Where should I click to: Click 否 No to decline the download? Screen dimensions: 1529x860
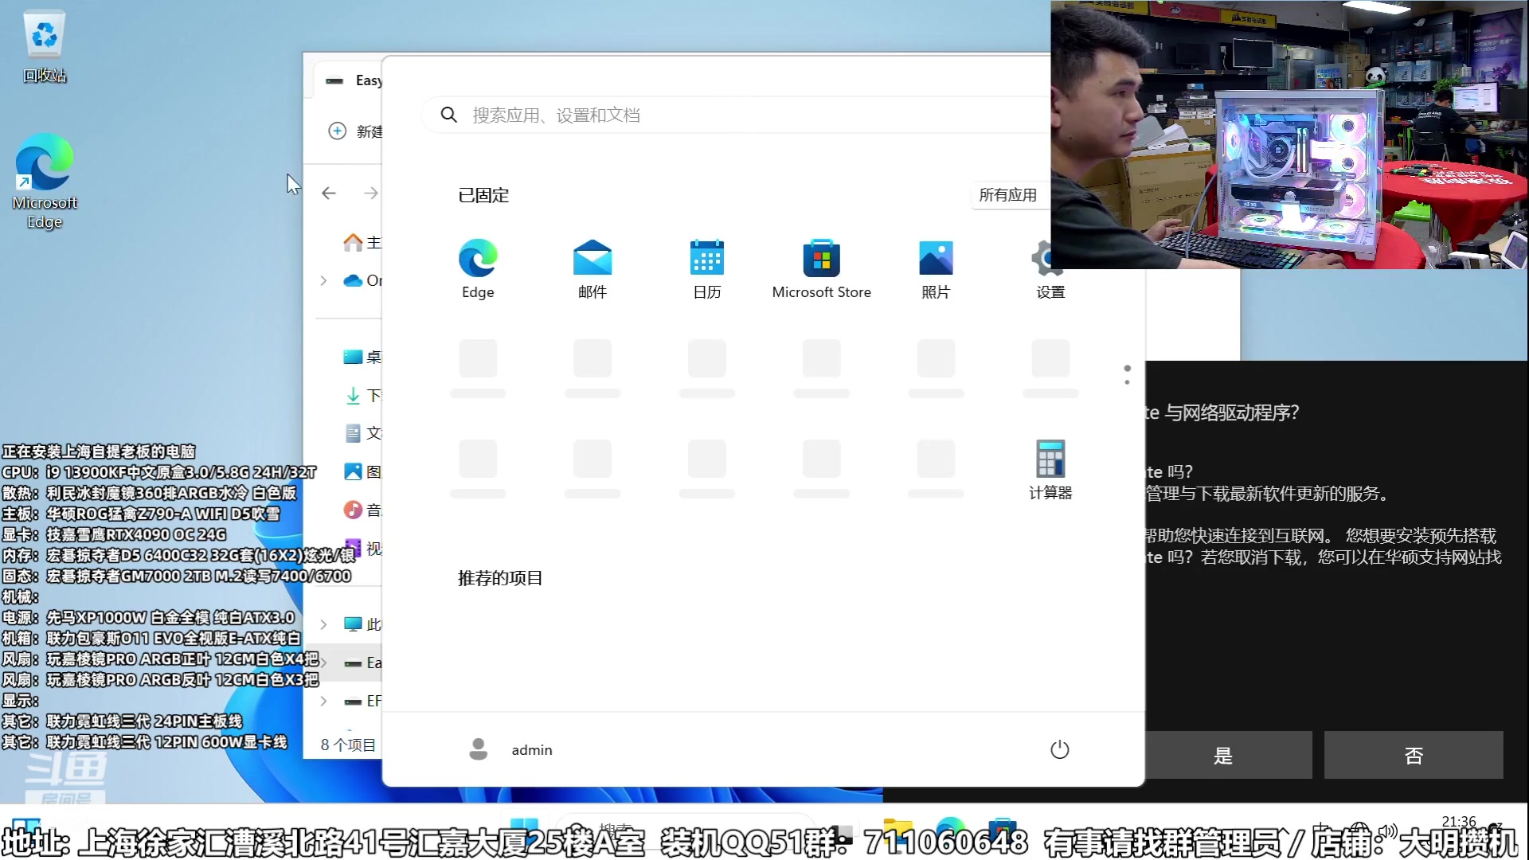1413,755
